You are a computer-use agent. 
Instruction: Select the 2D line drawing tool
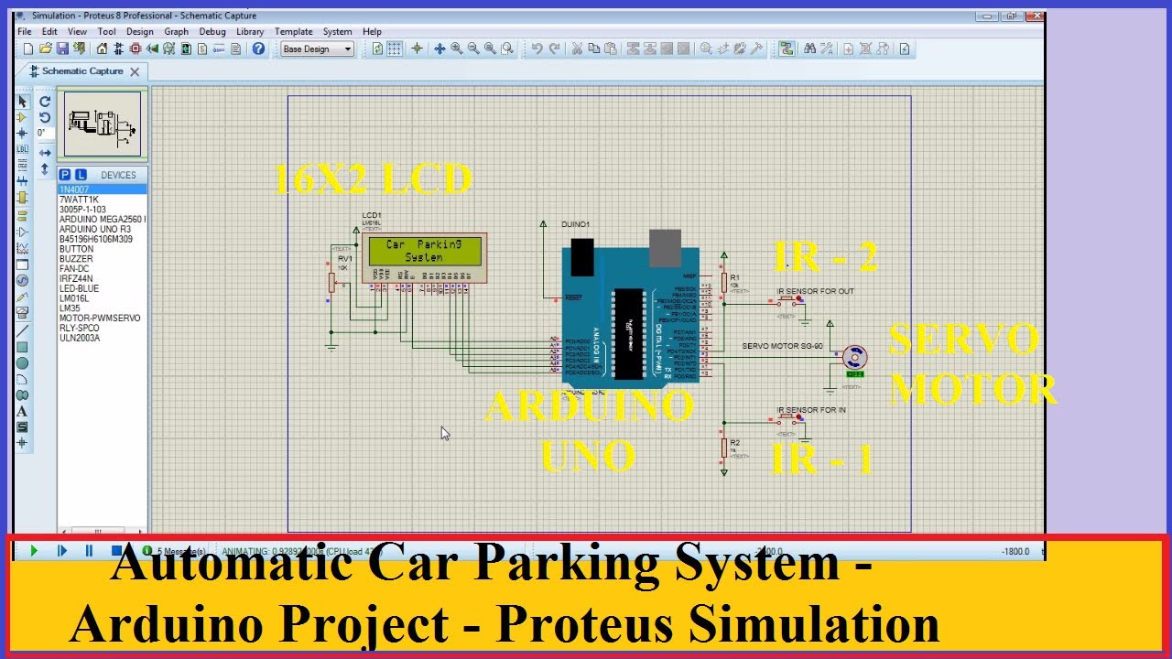tap(23, 330)
